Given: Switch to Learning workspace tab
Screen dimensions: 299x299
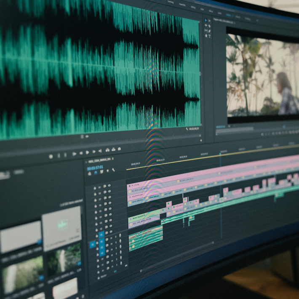Looking at the screenshot, I should [171, 2].
